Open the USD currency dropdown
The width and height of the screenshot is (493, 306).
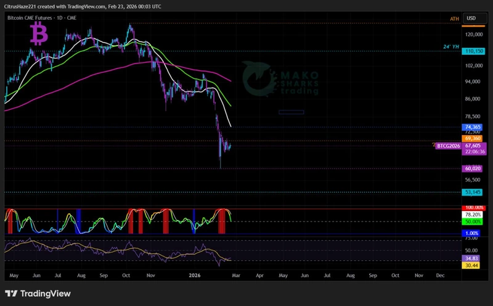pos(471,19)
